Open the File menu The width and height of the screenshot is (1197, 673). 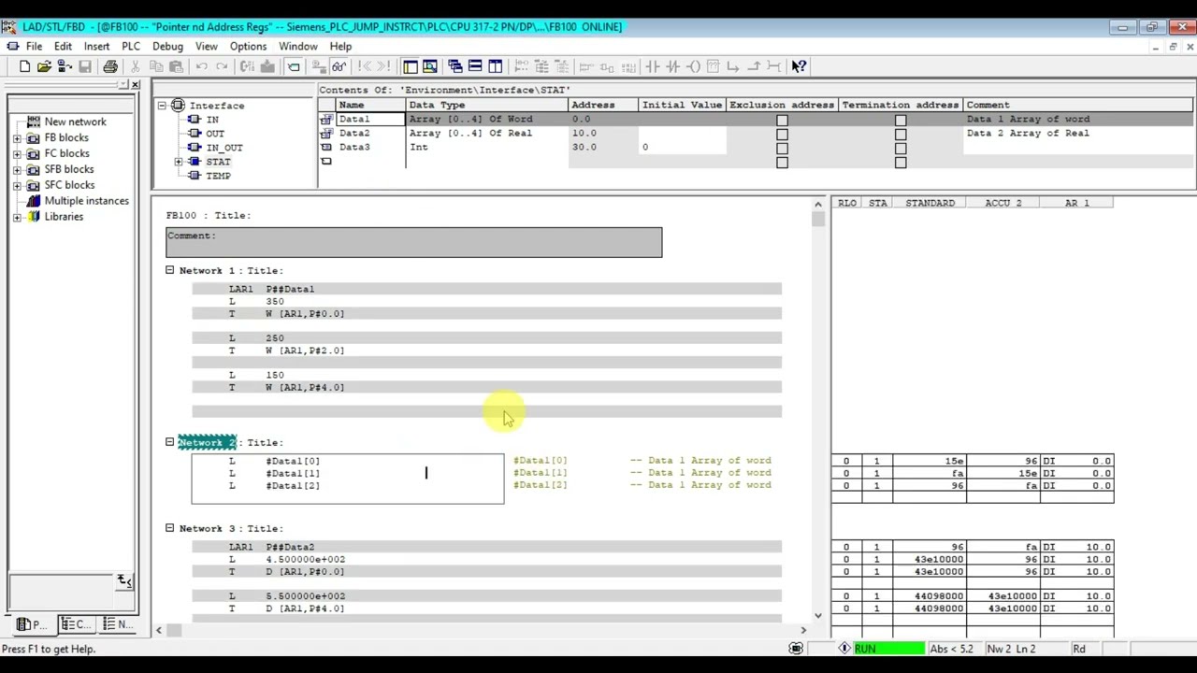34,46
